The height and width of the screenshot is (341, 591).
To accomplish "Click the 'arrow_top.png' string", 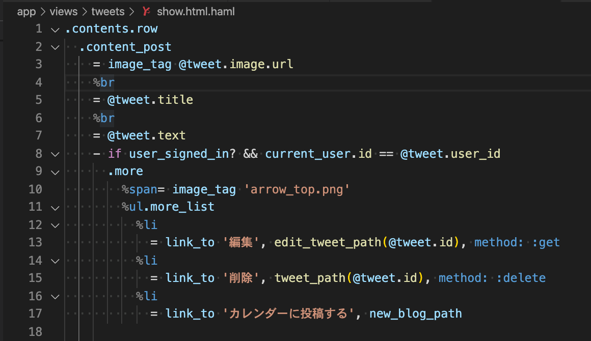I will [297, 189].
